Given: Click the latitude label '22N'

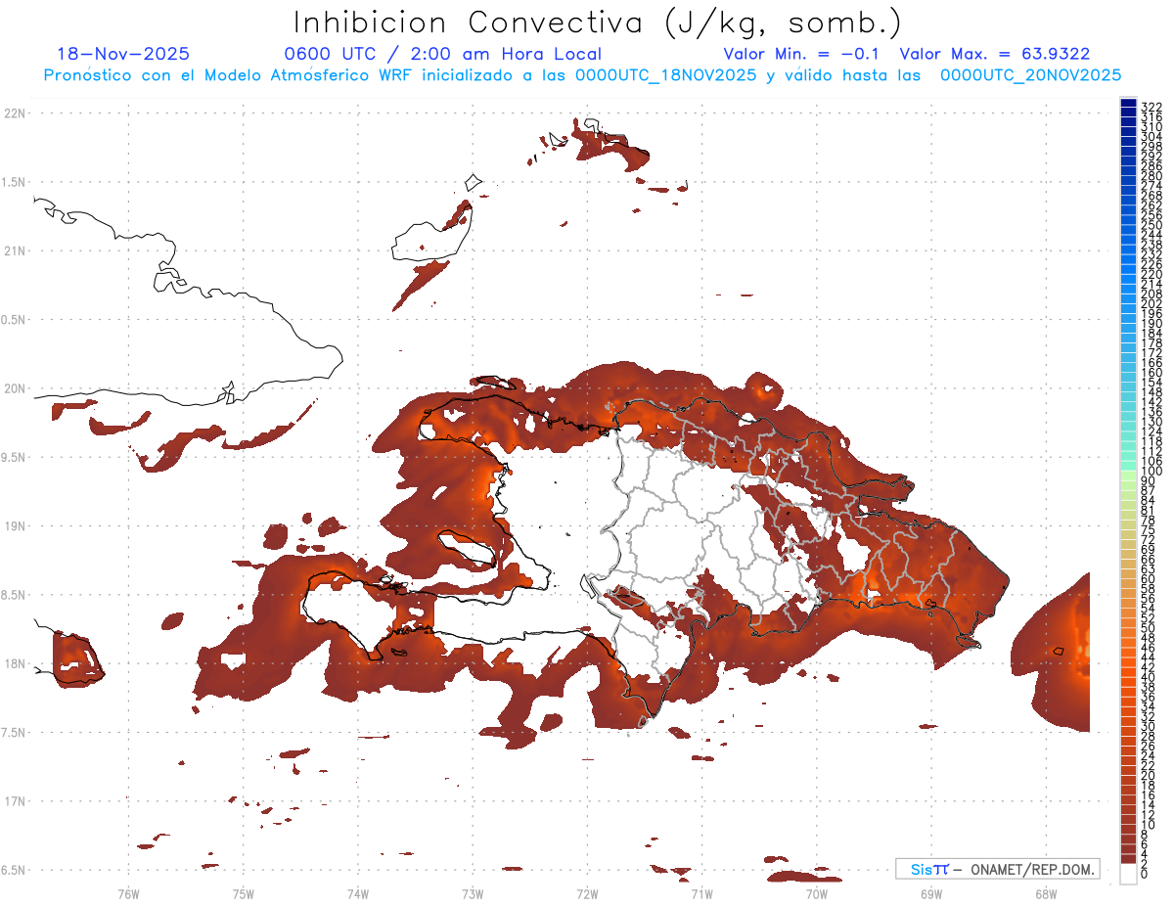Looking at the screenshot, I should [16, 113].
